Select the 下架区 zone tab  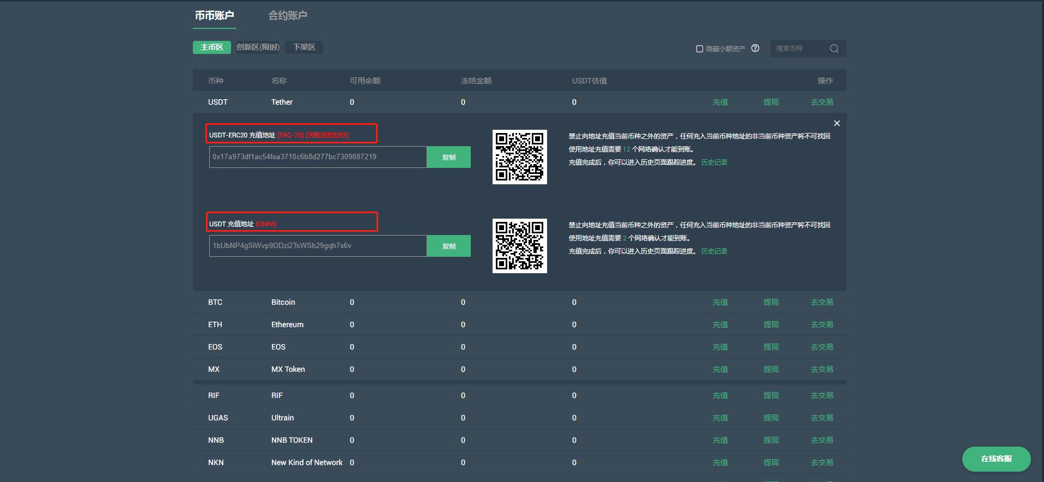304,47
